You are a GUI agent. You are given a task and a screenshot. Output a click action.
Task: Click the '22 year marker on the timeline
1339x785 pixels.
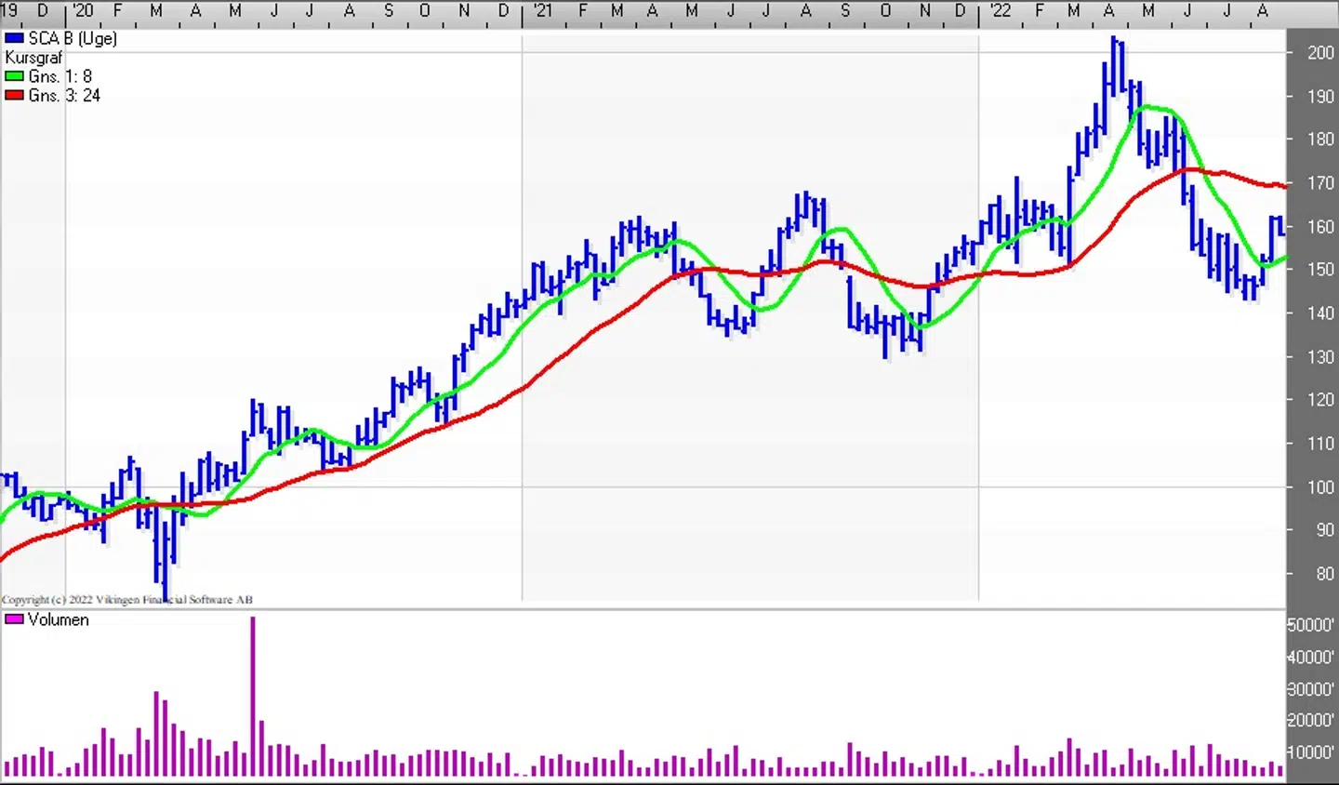coord(1000,10)
